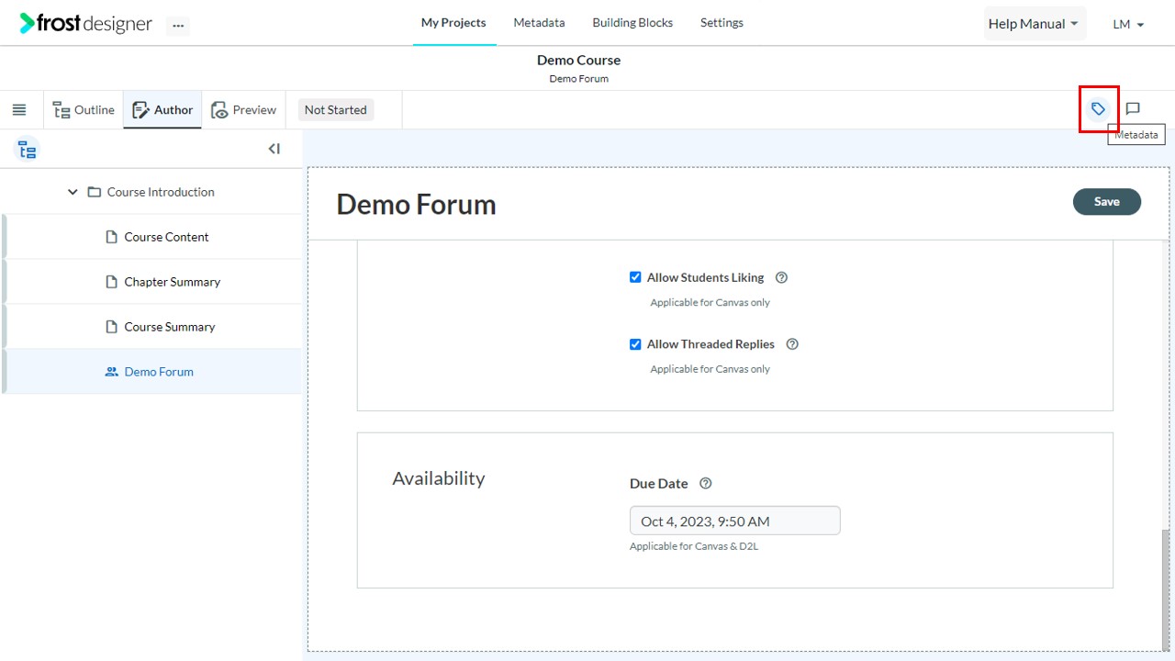
Task: Click the Not Started status button
Action: point(335,110)
